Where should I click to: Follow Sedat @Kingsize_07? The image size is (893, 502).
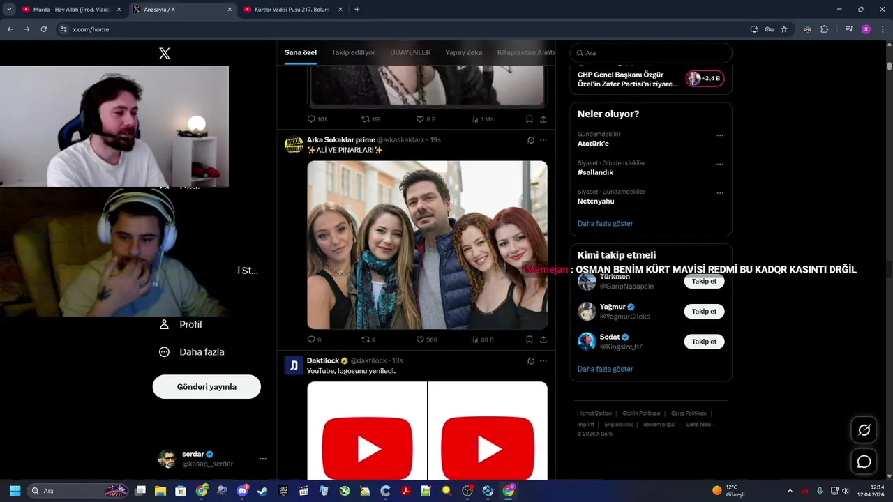click(704, 342)
